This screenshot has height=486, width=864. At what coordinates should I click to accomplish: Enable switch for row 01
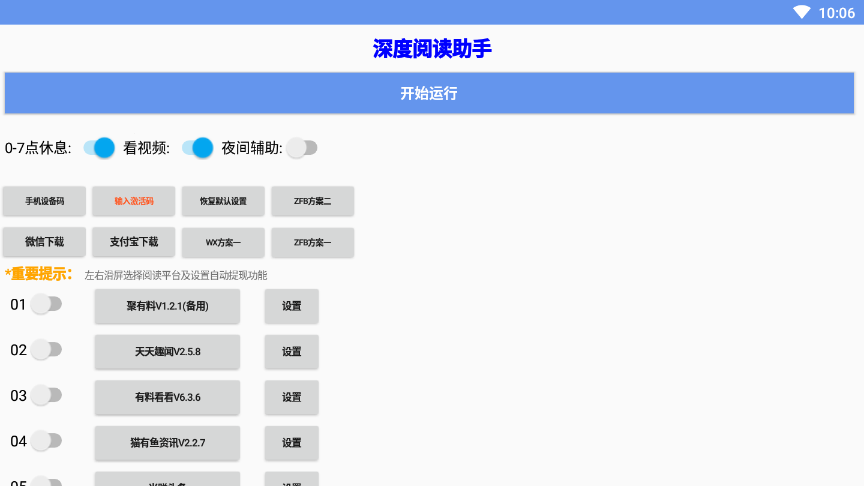(46, 304)
